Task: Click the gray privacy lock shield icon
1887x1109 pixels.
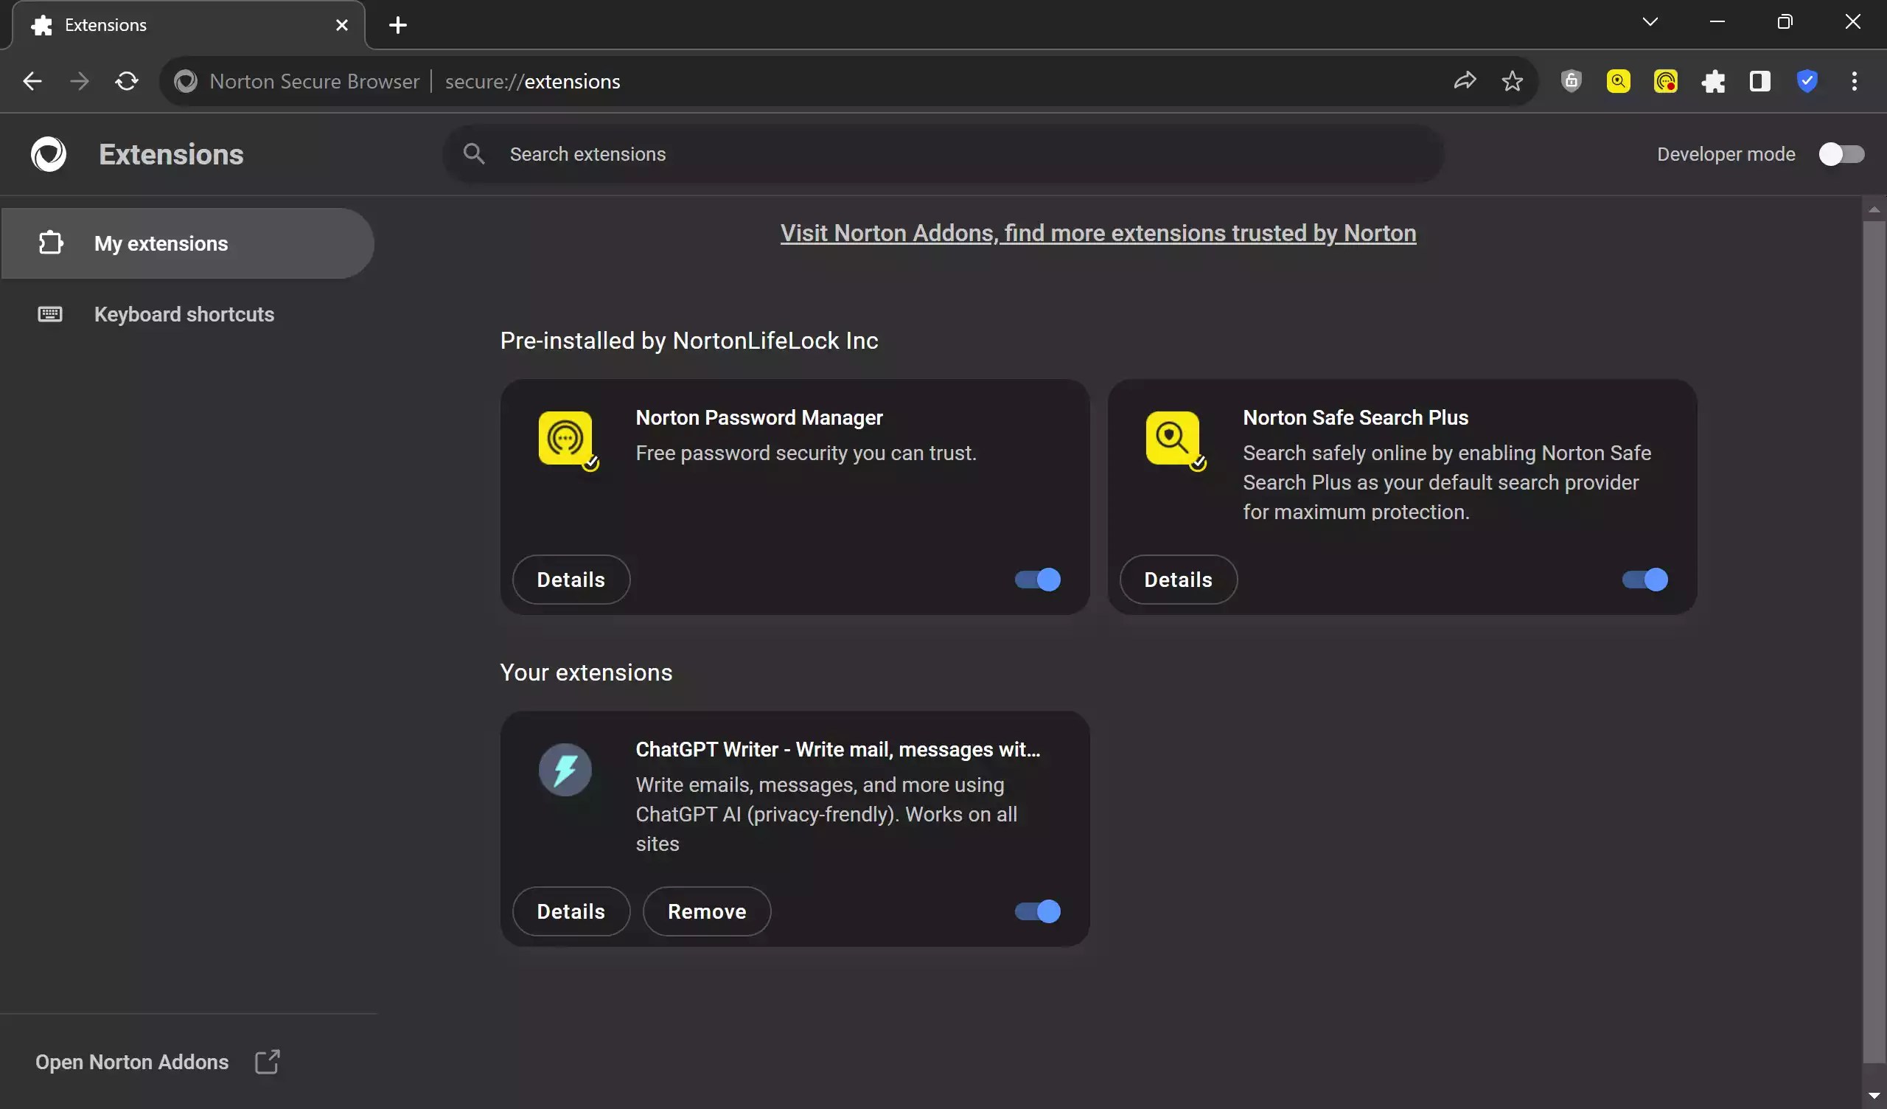Action: (1571, 81)
